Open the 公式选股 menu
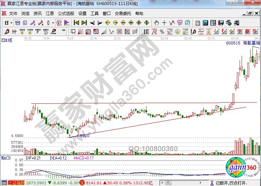Image resolution: width=261 pixels, height=186 pixels. [66, 14]
